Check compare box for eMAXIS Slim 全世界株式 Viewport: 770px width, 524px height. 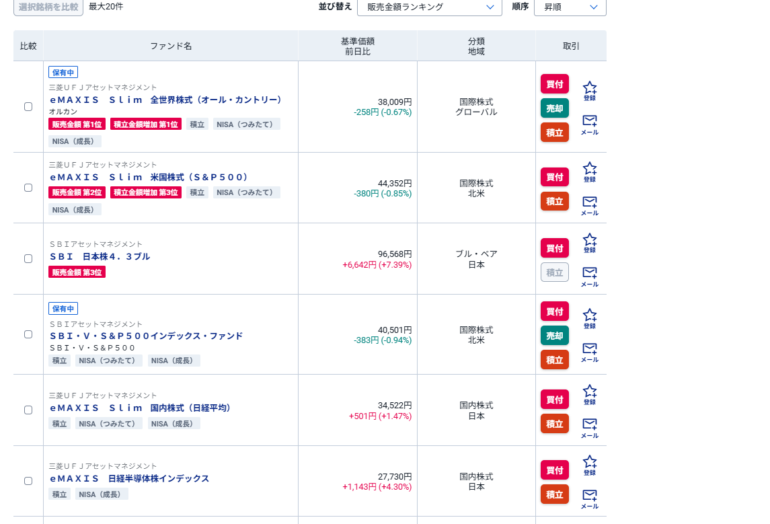coord(28,106)
